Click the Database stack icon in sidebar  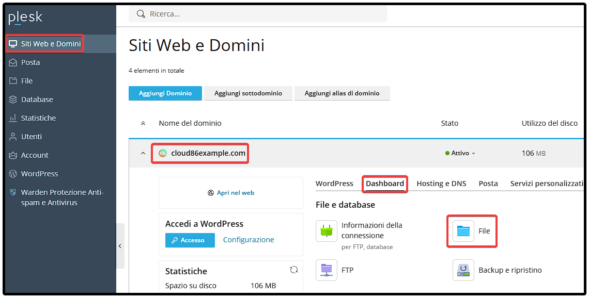(13, 100)
